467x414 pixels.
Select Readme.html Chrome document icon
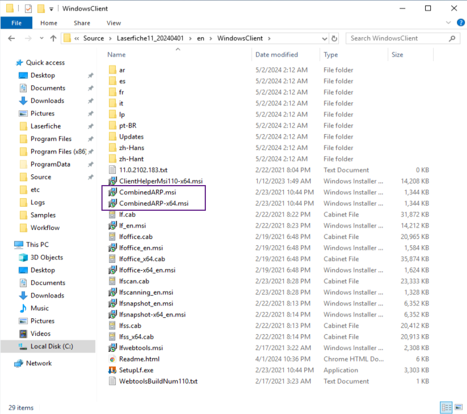(x=112, y=359)
